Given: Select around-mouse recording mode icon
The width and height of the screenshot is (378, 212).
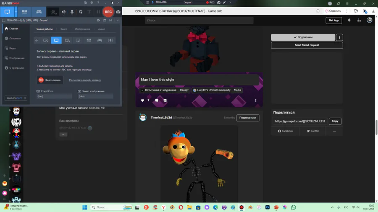Looking at the screenshot, I should [x=78, y=40].
